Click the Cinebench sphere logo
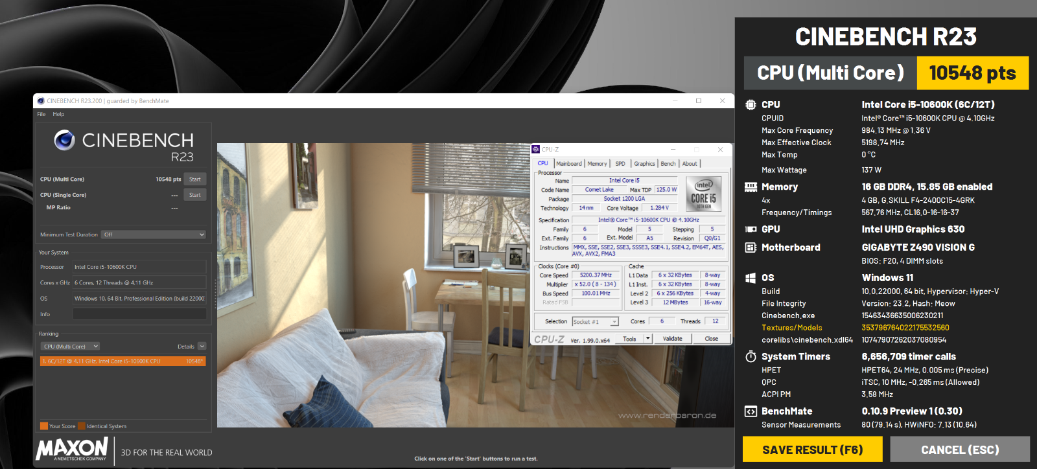This screenshot has width=1037, height=469. pyautogui.click(x=64, y=140)
